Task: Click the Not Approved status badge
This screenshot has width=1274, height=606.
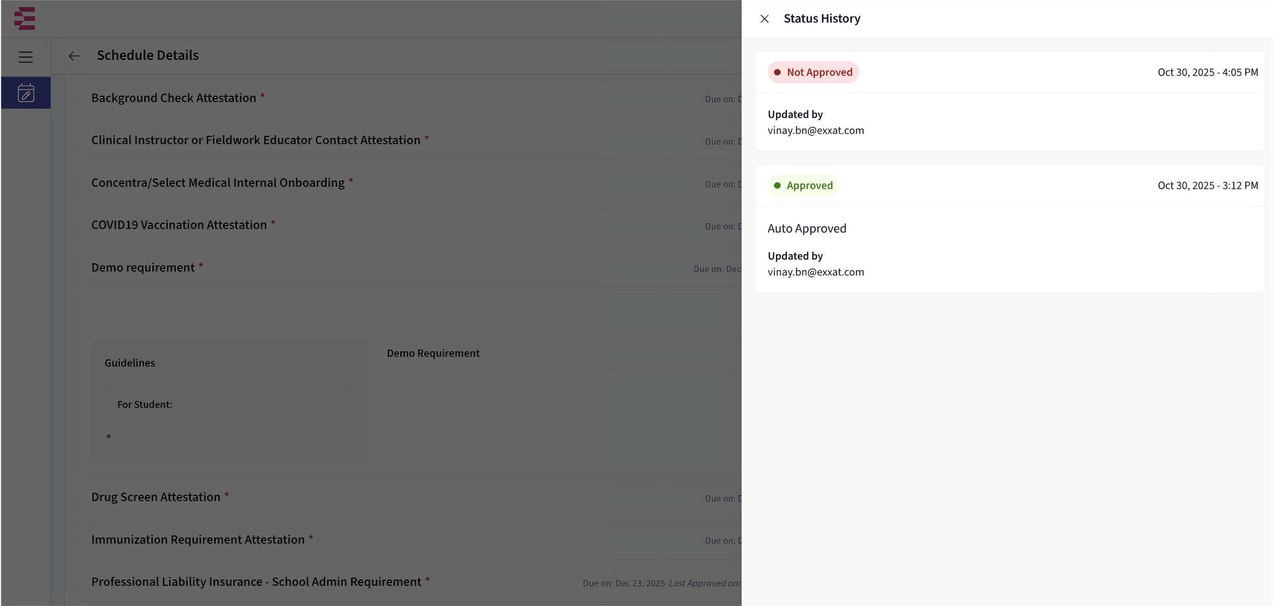Action: (x=813, y=73)
